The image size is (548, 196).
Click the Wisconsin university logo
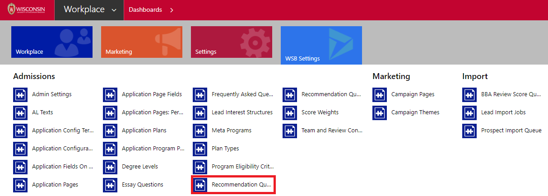pos(26,9)
